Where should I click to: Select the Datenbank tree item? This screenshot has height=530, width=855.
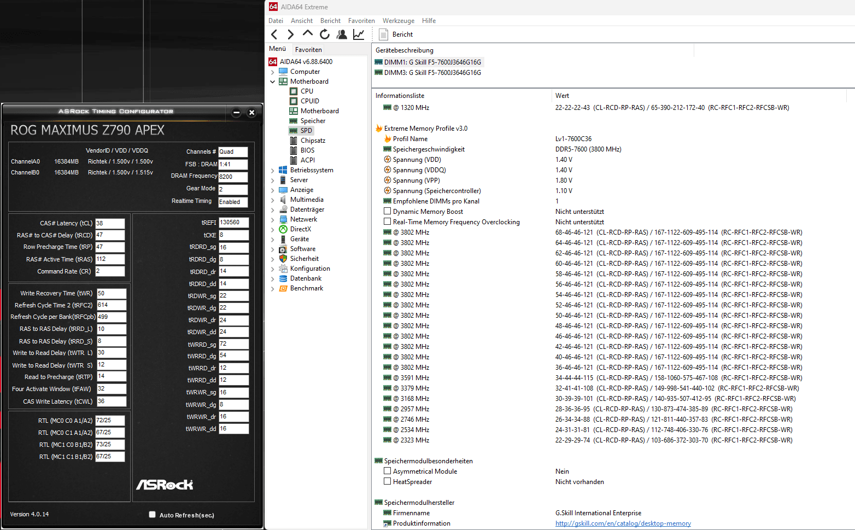tap(306, 278)
